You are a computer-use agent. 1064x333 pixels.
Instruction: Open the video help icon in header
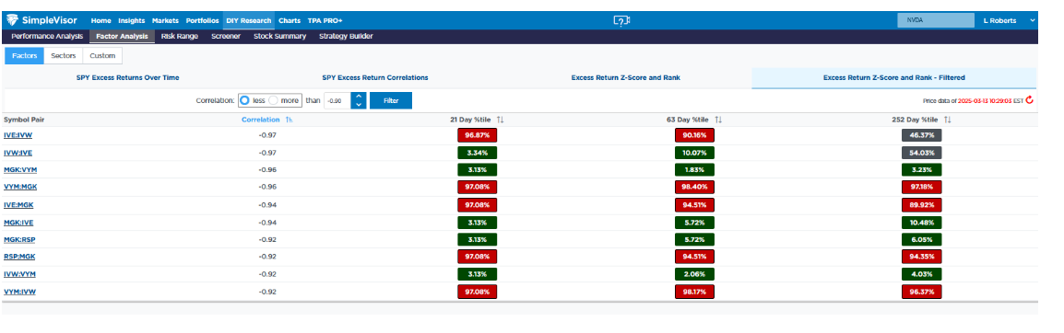(x=621, y=20)
